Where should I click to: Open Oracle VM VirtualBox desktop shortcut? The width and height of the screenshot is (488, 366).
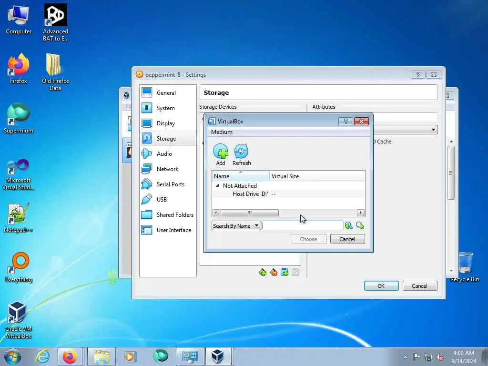(x=19, y=320)
